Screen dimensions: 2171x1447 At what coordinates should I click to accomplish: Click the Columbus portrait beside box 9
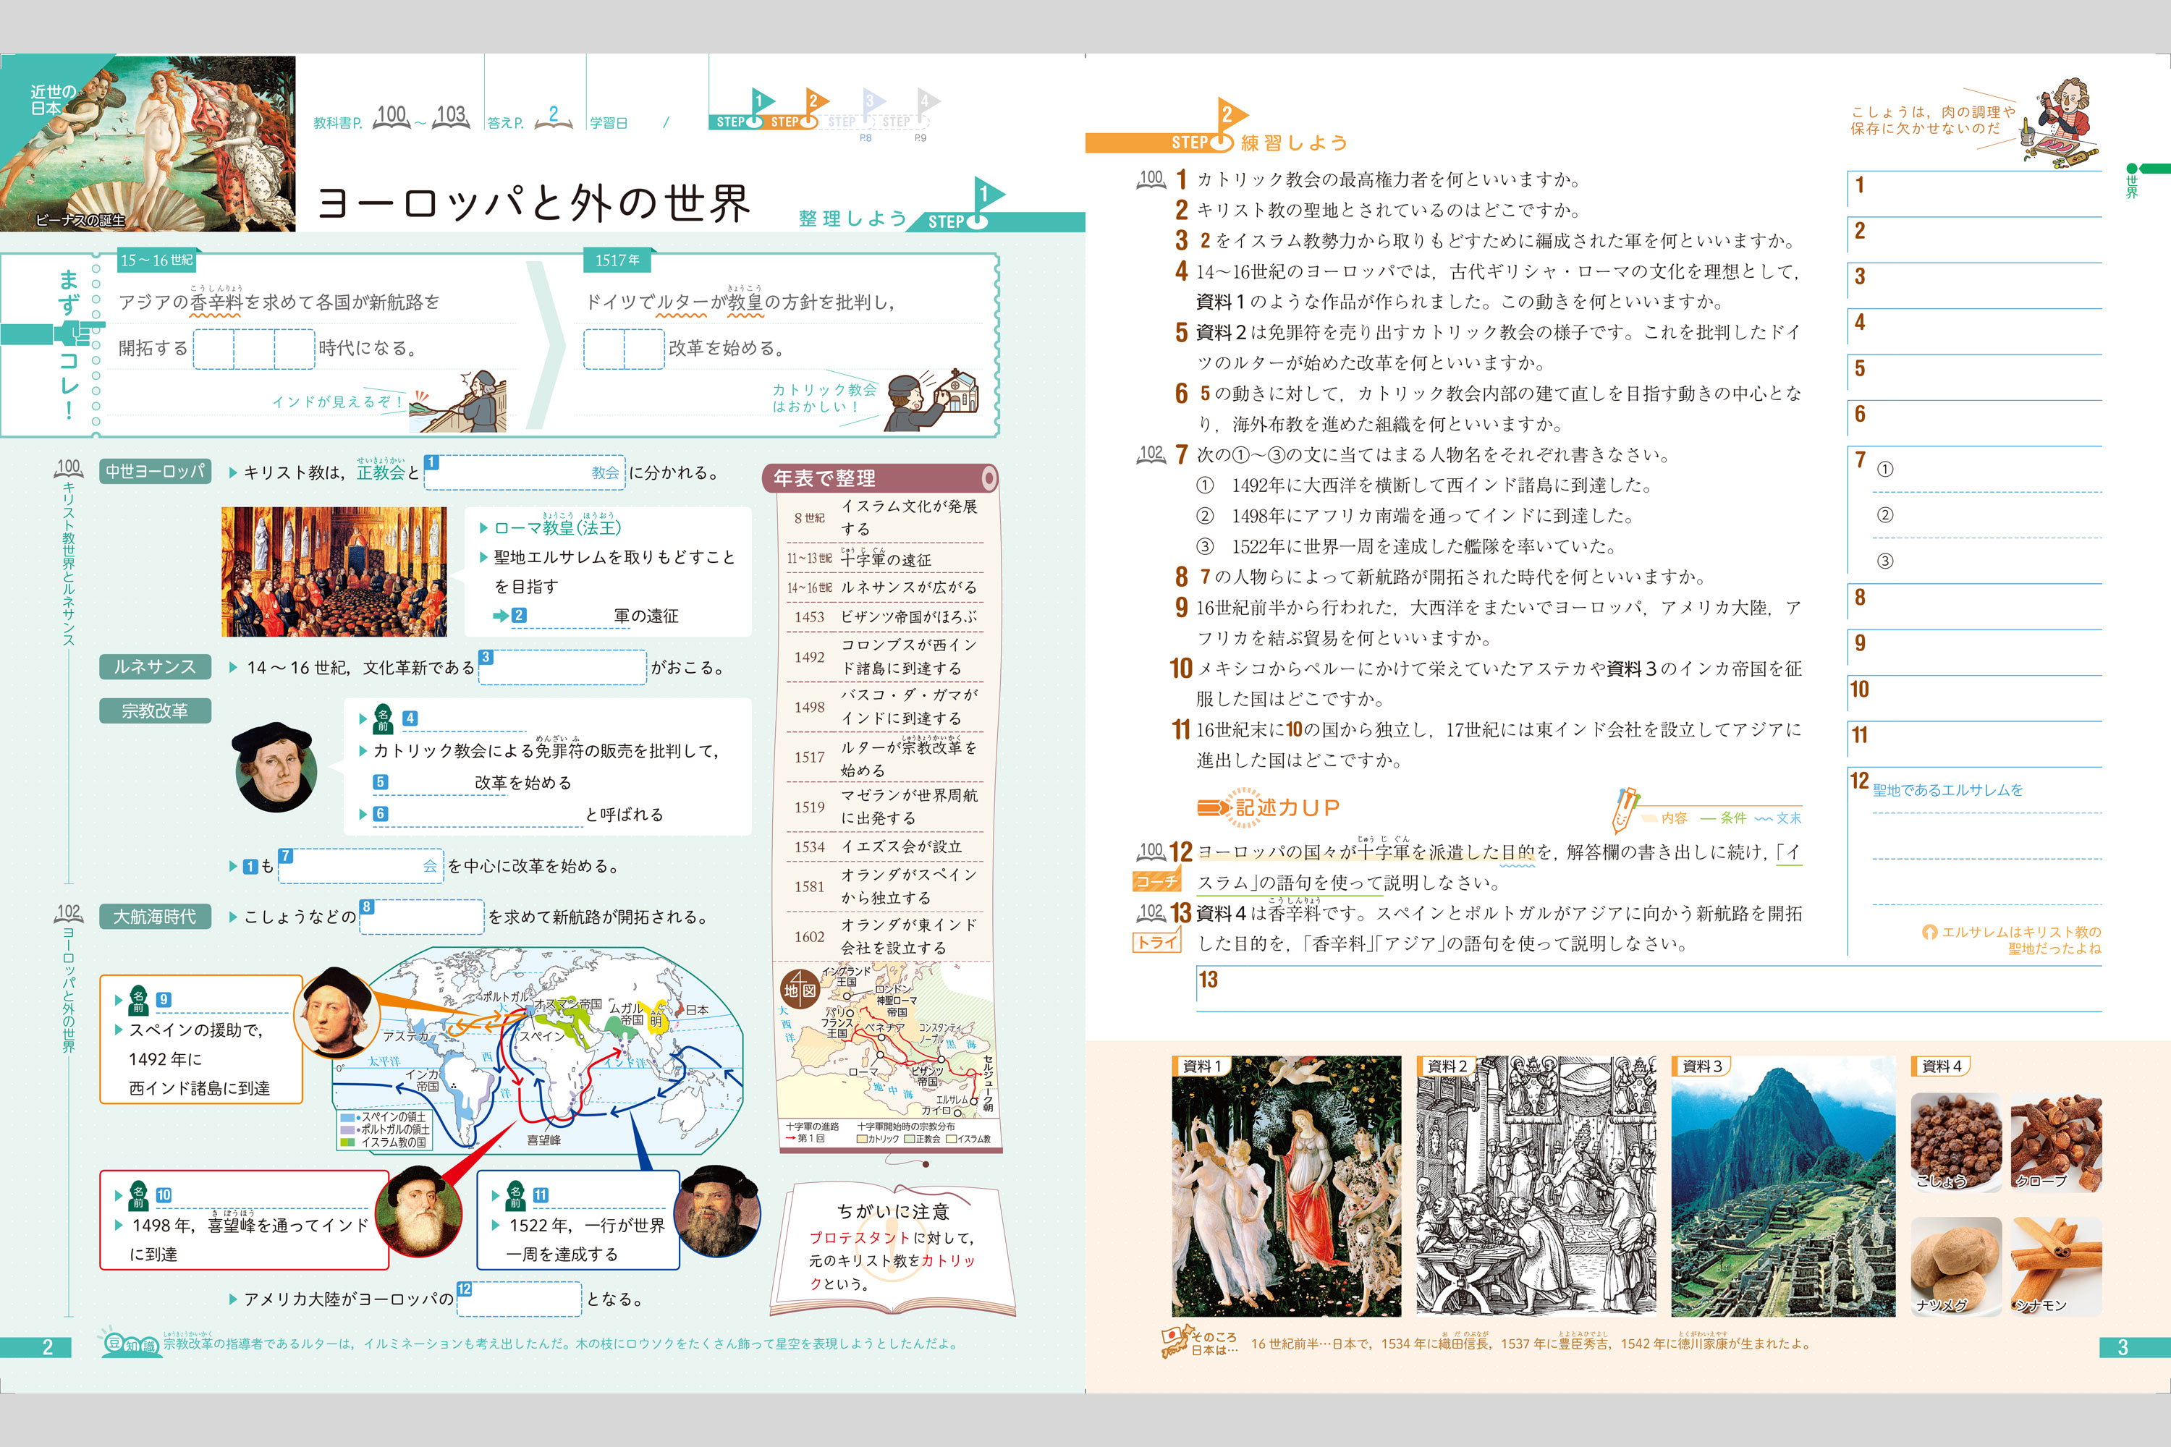(x=338, y=1014)
